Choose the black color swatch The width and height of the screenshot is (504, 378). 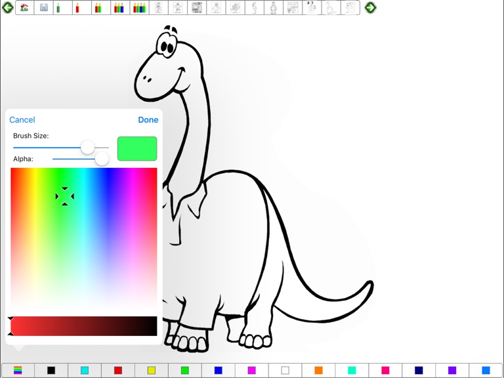51,370
